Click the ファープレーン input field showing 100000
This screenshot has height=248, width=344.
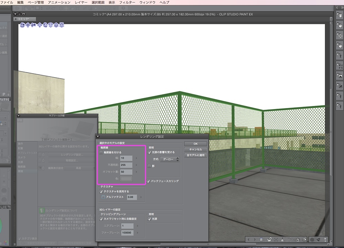point(126,233)
